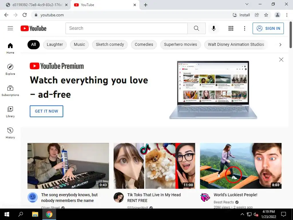Dismiss the YouTube Premium banner

tap(281, 60)
